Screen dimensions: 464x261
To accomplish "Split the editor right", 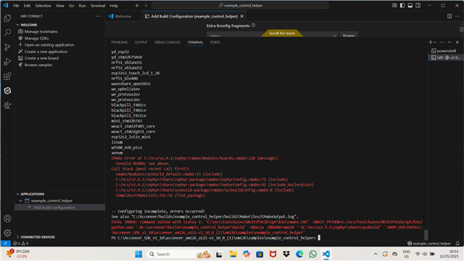I will click(449, 16).
